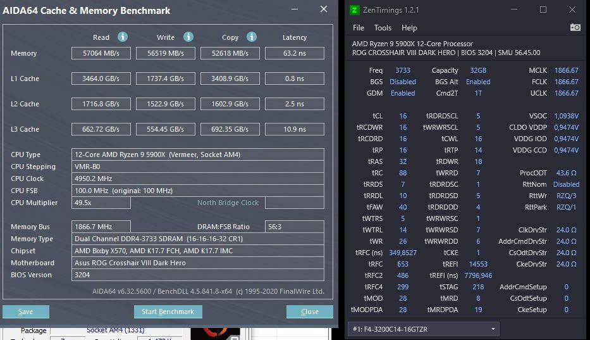
Task: Click CPU Stepping field VMR-B0
Action: tap(197, 167)
